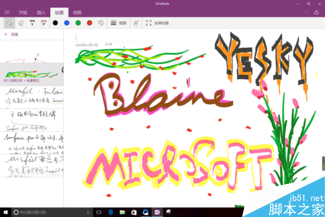Image resolution: width=325 pixels, height=217 pixels.
Task: Restore down the OneNote window
Action: tap(308, 4)
